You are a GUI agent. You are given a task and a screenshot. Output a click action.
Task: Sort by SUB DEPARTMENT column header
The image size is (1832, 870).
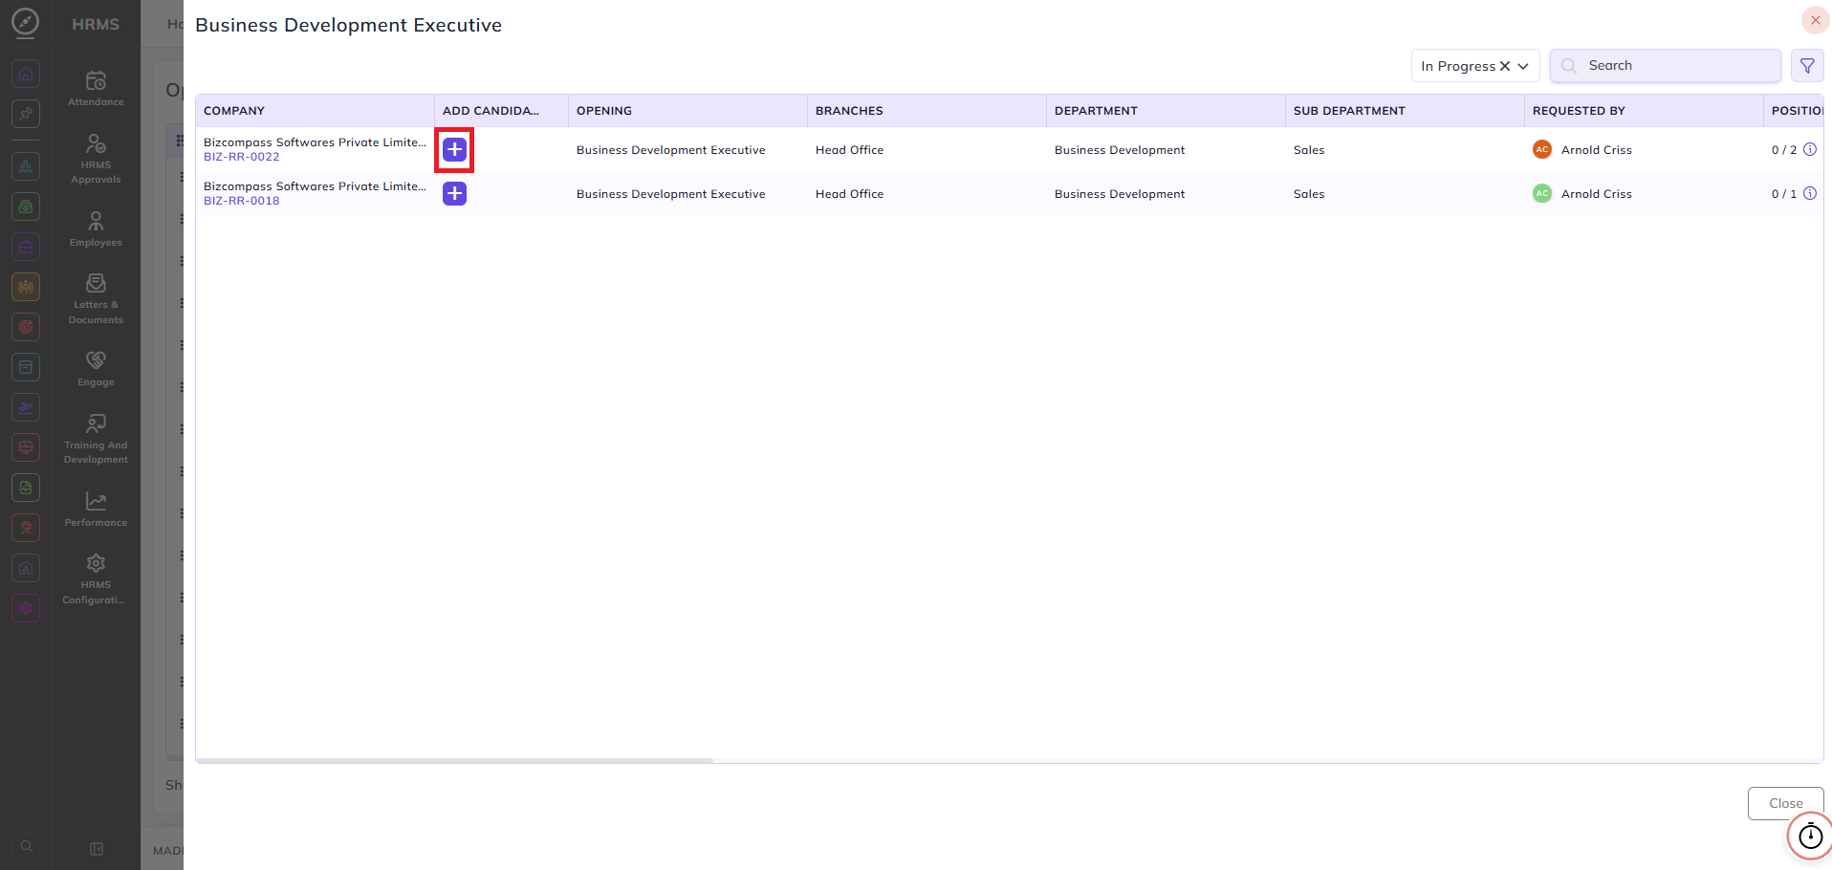point(1405,111)
